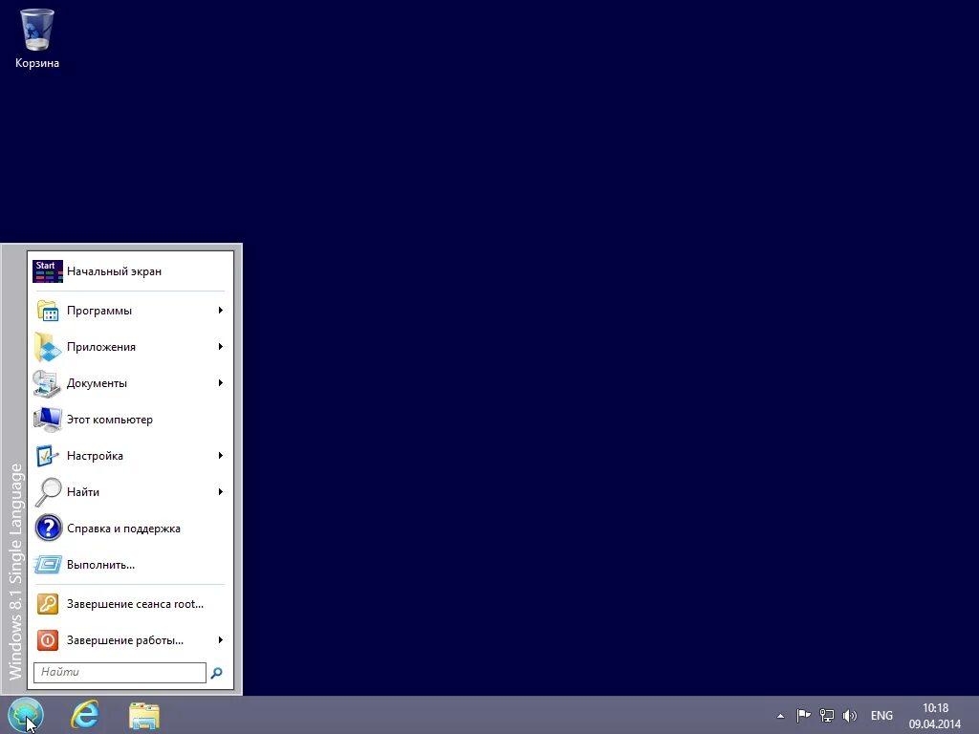Open Справка и поддержка menu label
The height and width of the screenshot is (734, 979).
tap(123, 529)
